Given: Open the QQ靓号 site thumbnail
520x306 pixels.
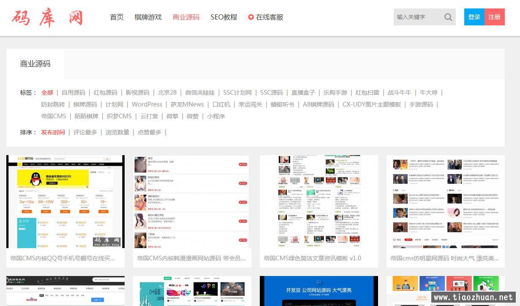Looking at the screenshot, I should click(65, 202).
